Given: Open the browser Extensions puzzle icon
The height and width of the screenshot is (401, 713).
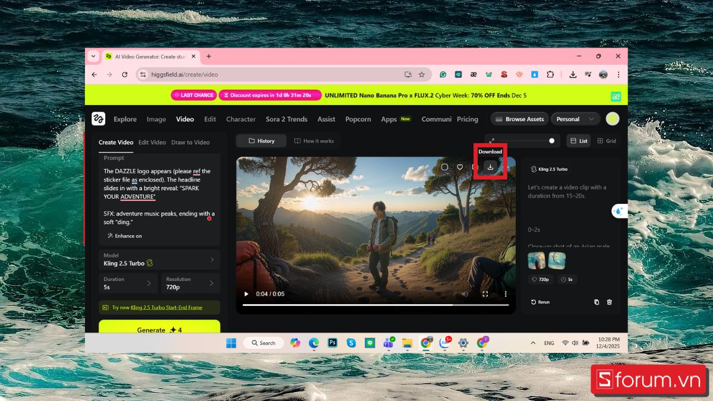Looking at the screenshot, I should pos(550,74).
